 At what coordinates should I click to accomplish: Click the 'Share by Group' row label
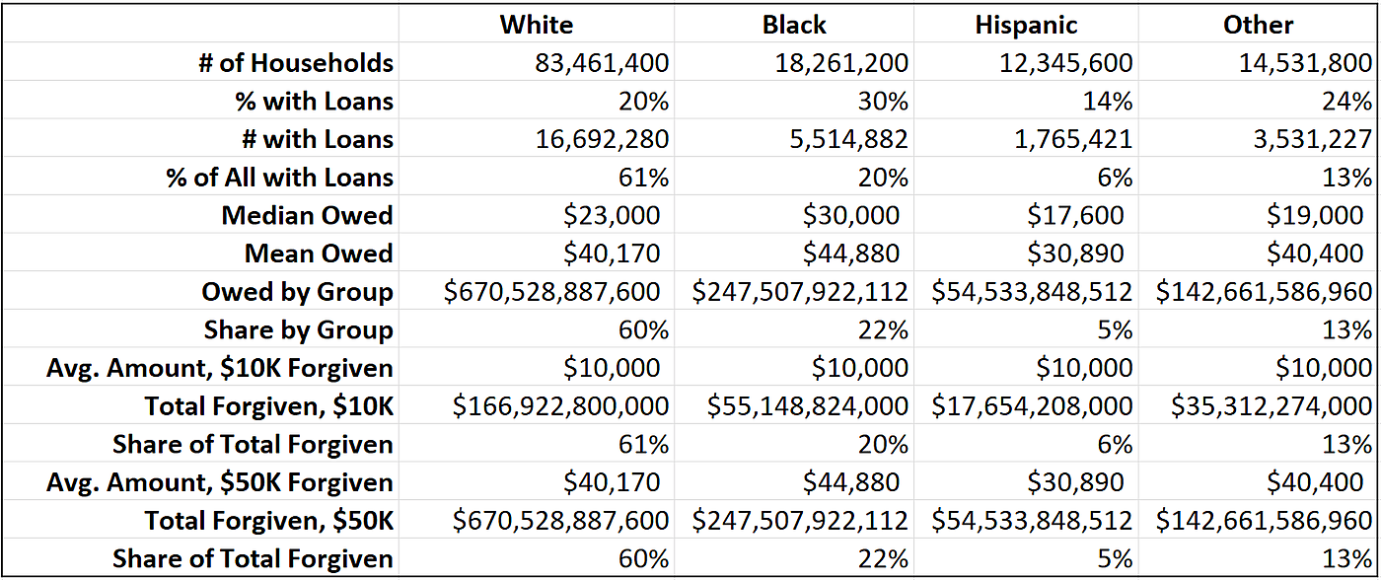[298, 329]
